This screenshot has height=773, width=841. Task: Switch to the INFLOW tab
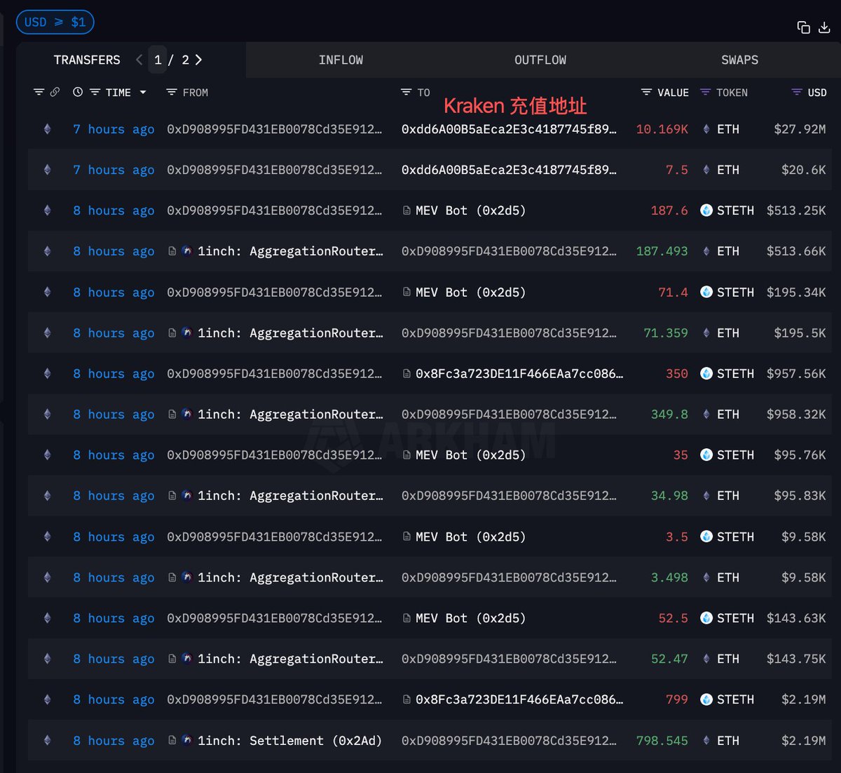pyautogui.click(x=341, y=60)
